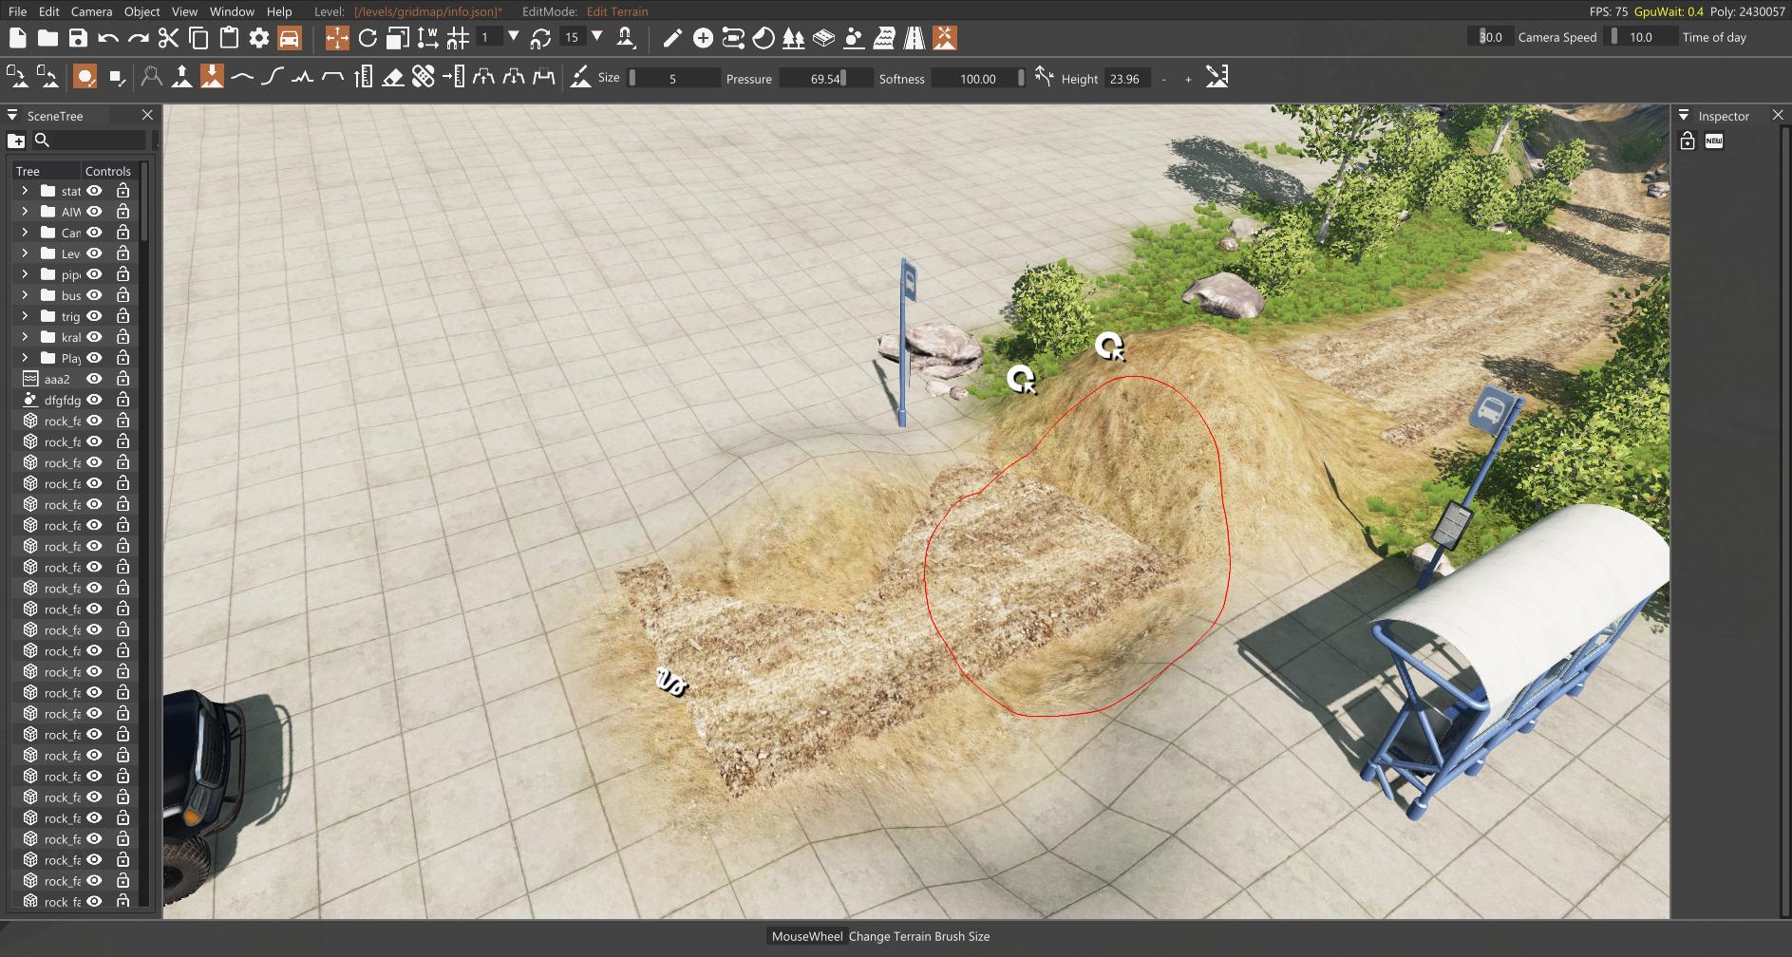Image resolution: width=1792 pixels, height=957 pixels.
Task: Select the active Terrain editor tool icon
Action: click(945, 38)
